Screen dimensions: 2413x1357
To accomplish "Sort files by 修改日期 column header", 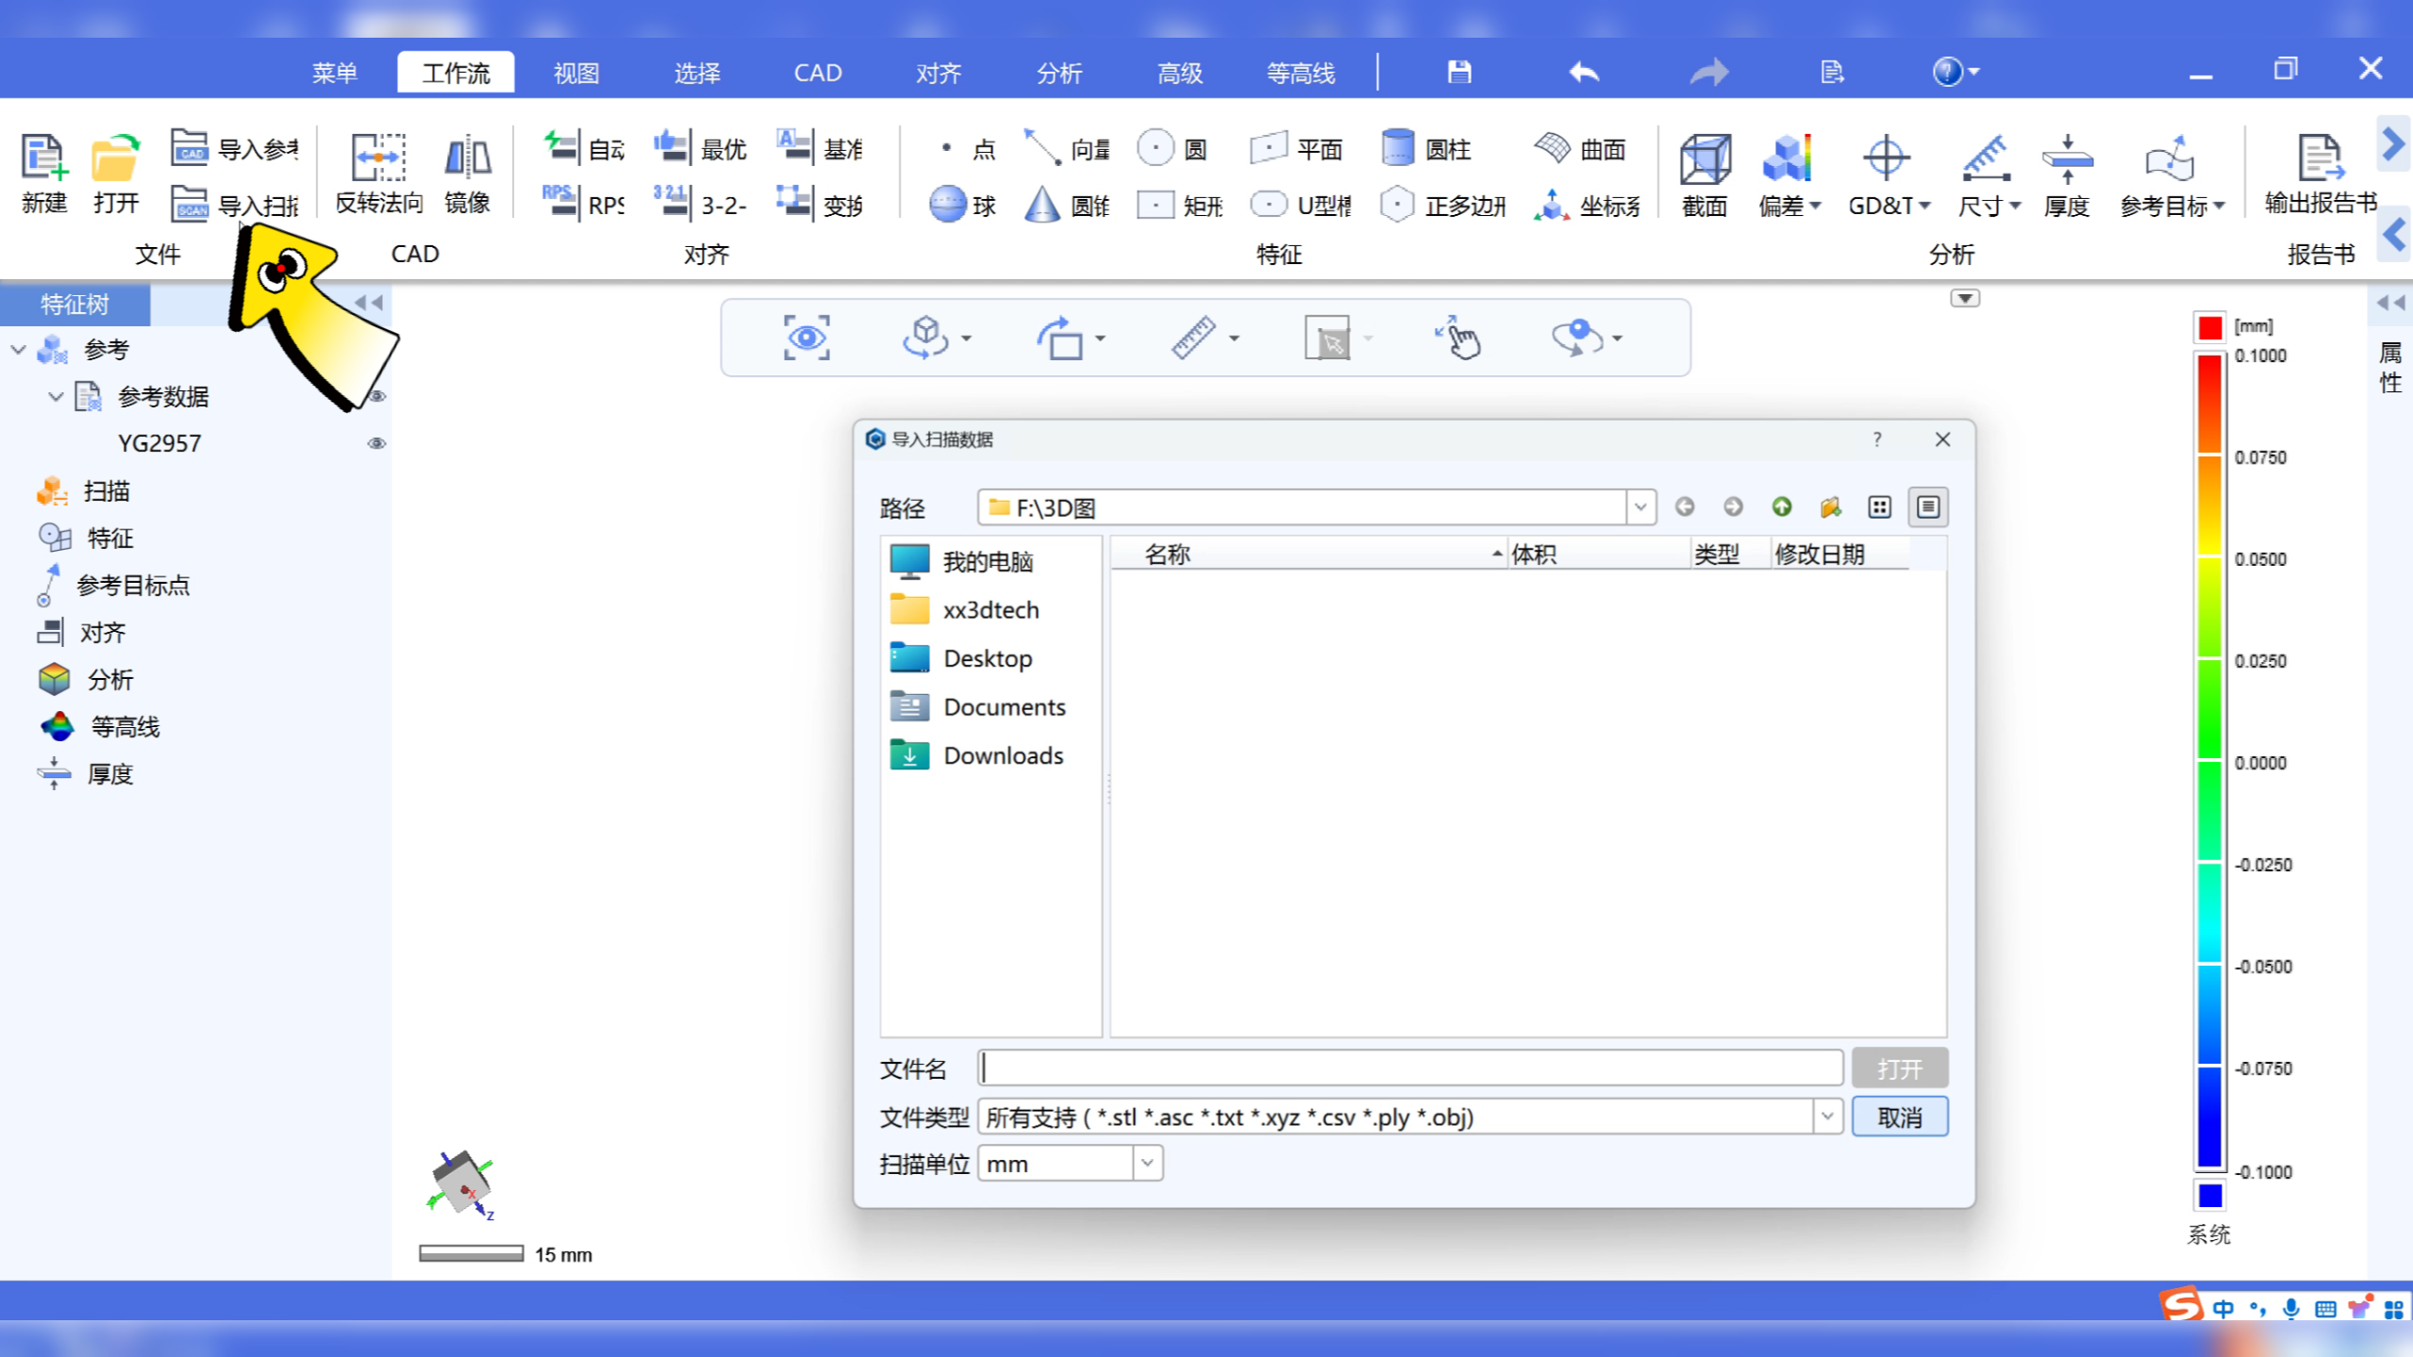I will (x=1839, y=554).
